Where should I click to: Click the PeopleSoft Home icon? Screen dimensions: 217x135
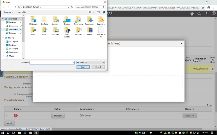pyautogui.click(x=192, y=14)
